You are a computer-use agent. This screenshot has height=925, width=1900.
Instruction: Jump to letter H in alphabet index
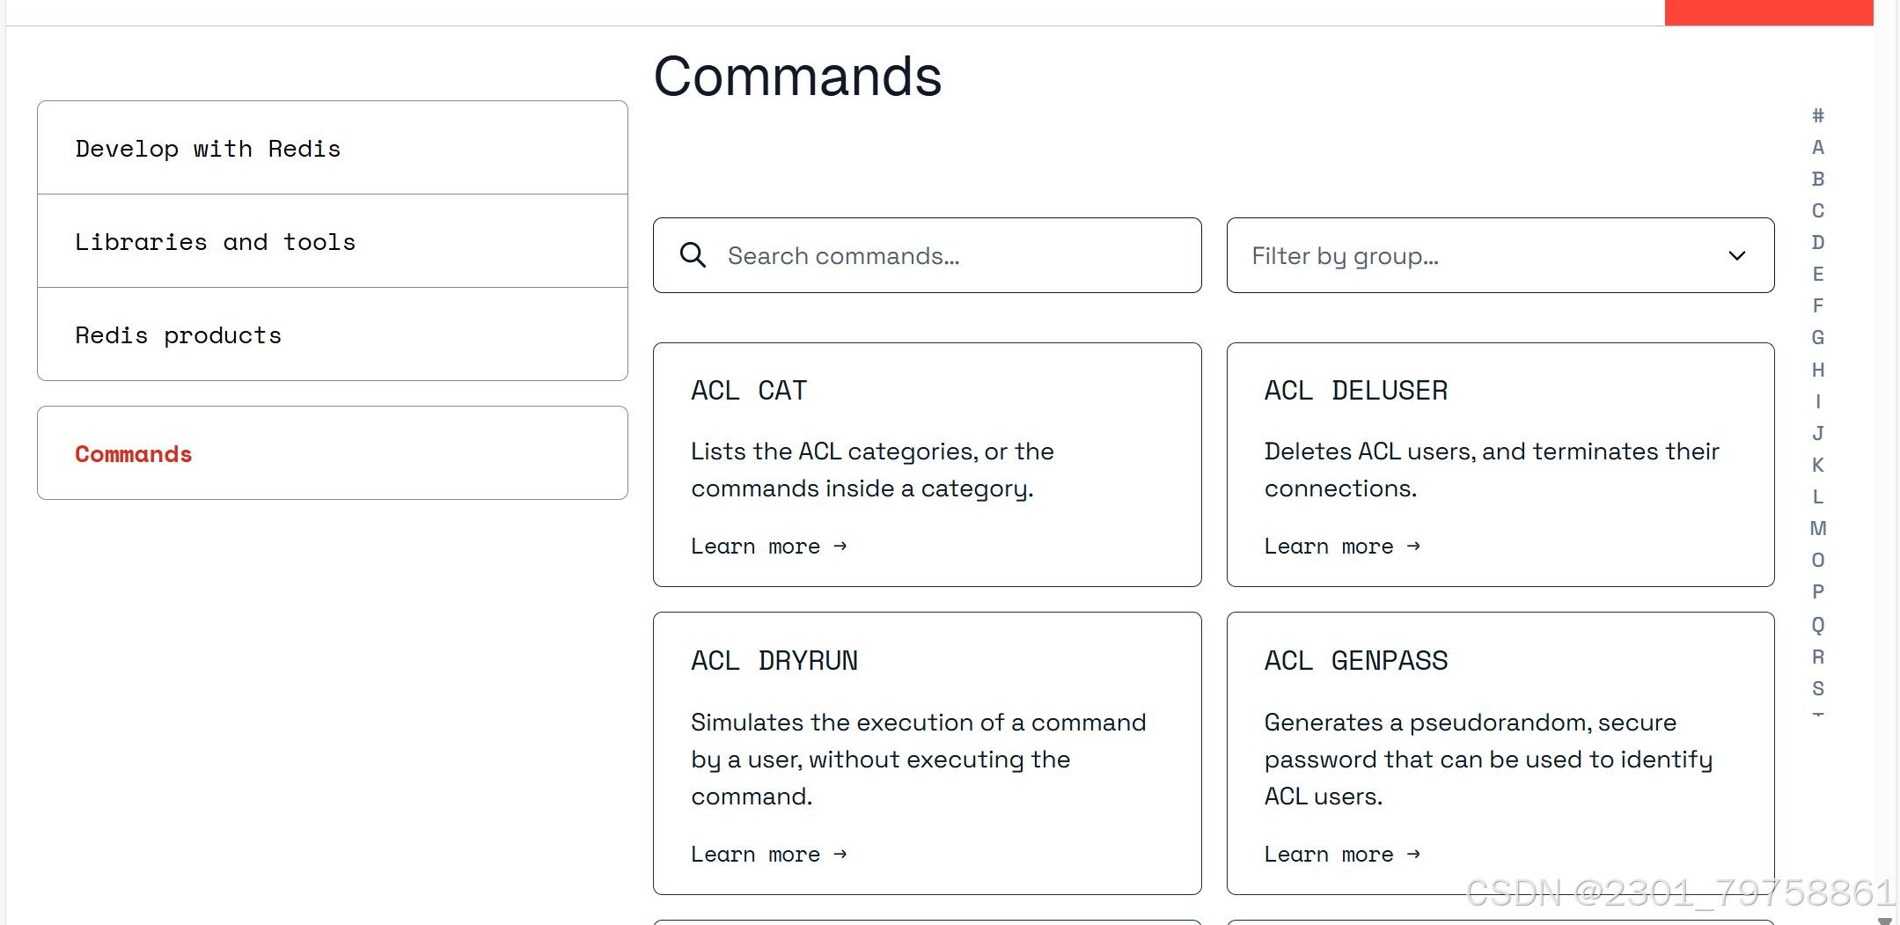(x=1817, y=370)
